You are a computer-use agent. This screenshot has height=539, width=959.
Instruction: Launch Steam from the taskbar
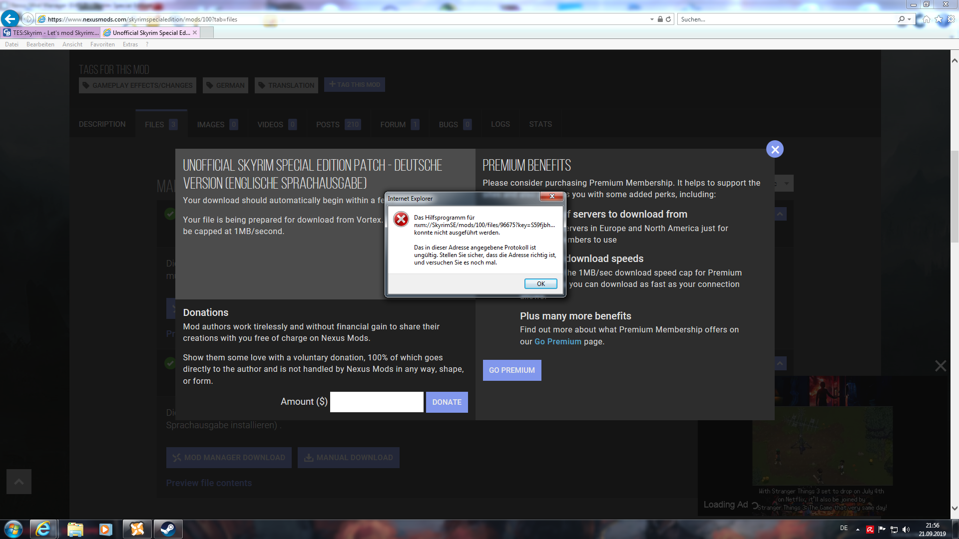click(x=168, y=529)
